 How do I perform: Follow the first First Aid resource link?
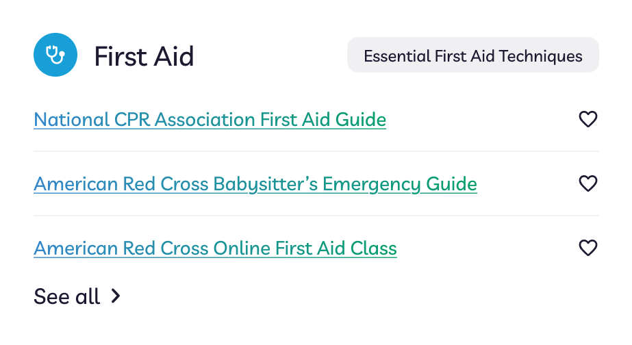click(x=210, y=120)
